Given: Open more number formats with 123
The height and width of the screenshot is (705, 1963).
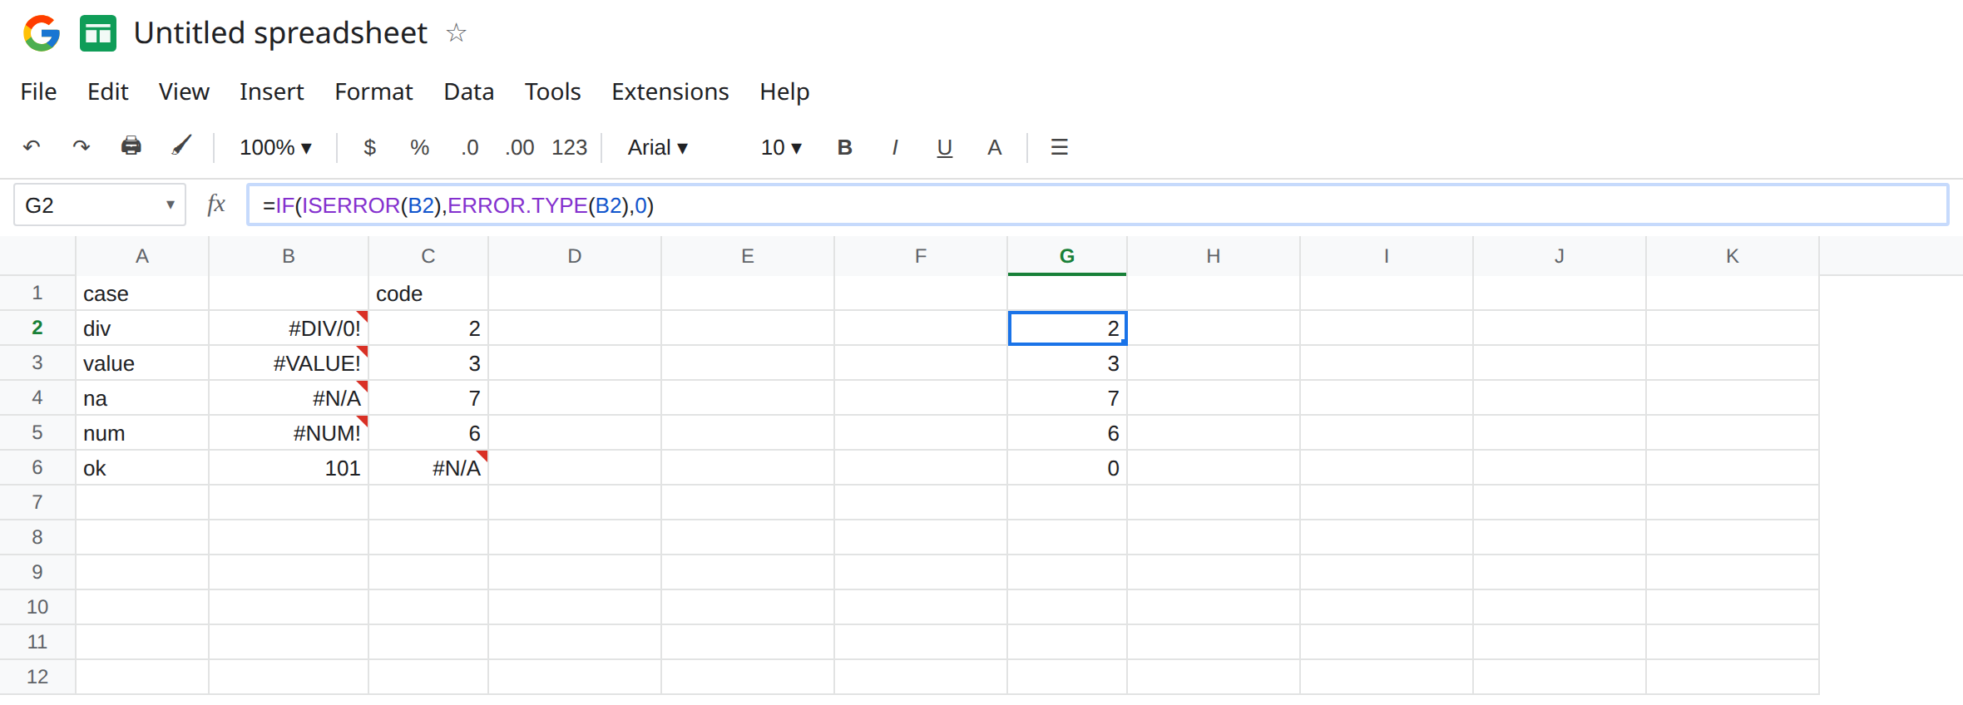Looking at the screenshot, I should point(570,147).
